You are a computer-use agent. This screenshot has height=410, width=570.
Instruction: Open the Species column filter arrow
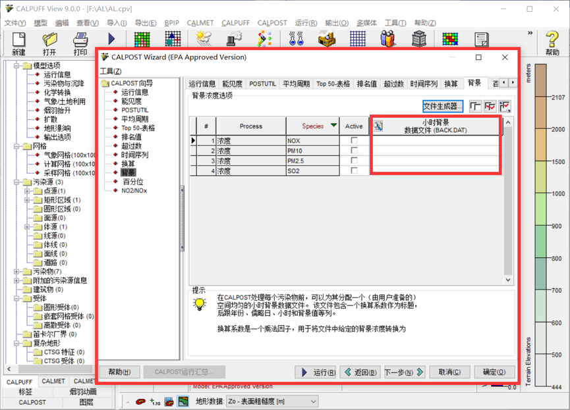tap(333, 126)
